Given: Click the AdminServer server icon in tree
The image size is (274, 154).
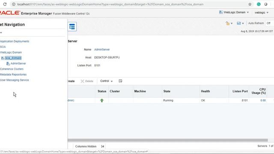Looking at the screenshot, I should point(8,64).
